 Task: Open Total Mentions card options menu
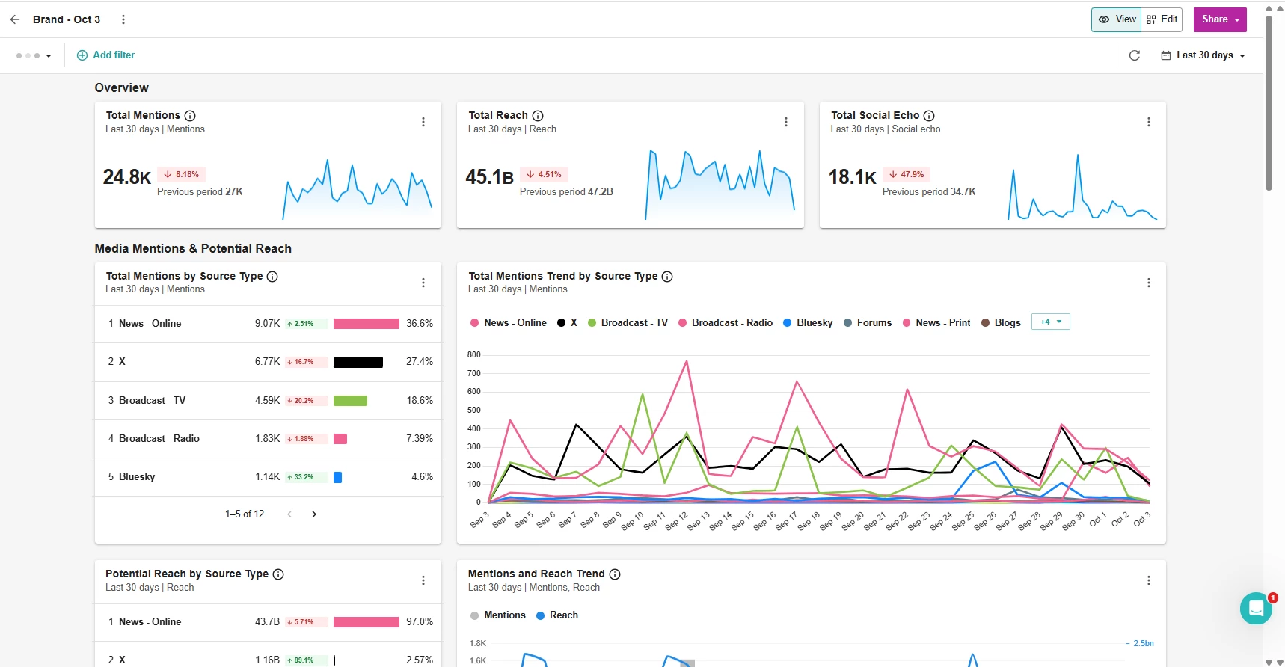pyautogui.click(x=423, y=122)
